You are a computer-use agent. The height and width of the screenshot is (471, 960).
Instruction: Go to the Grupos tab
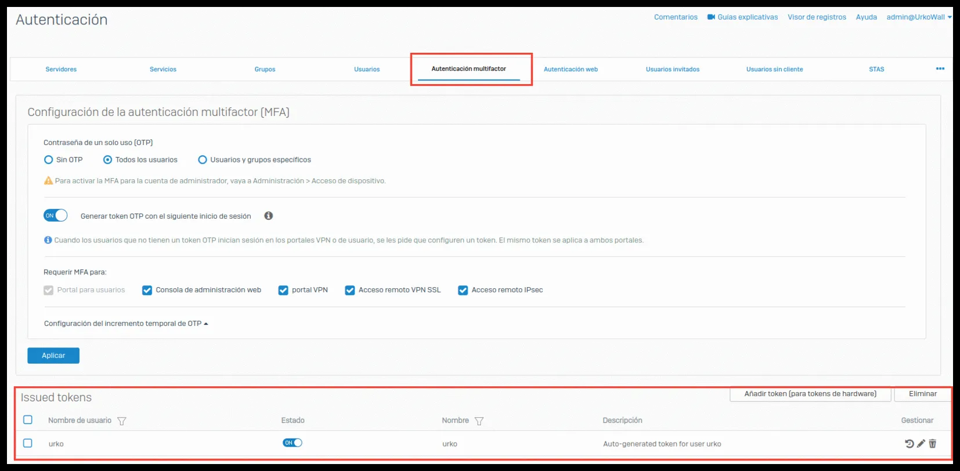[x=265, y=69]
